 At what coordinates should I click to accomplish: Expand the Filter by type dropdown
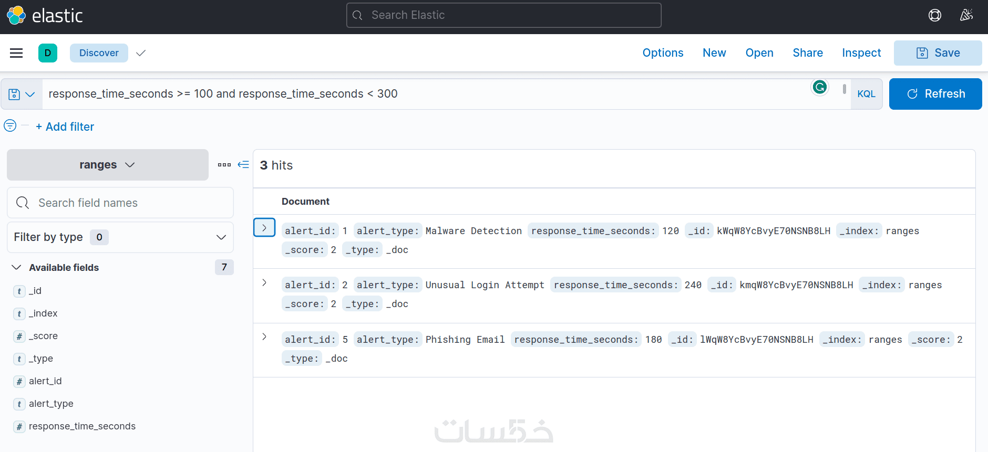120,237
